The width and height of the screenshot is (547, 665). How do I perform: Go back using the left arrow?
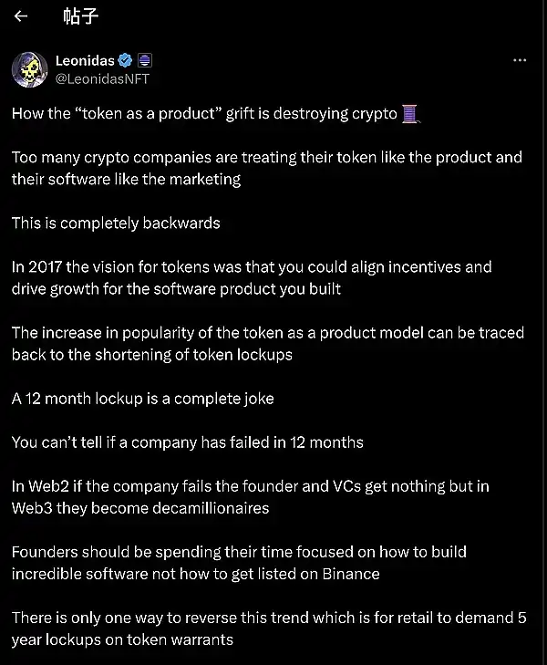pyautogui.click(x=21, y=16)
